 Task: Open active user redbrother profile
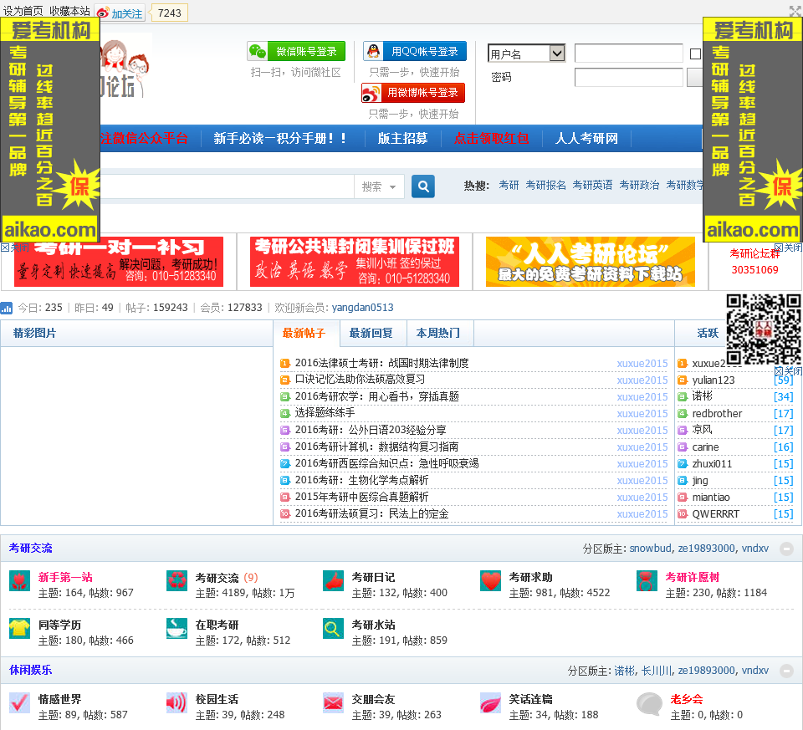tap(717, 414)
